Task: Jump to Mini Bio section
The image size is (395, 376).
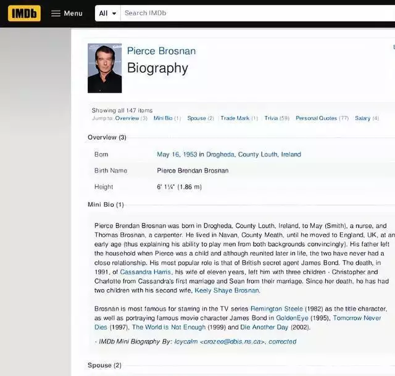Action: coord(163,118)
